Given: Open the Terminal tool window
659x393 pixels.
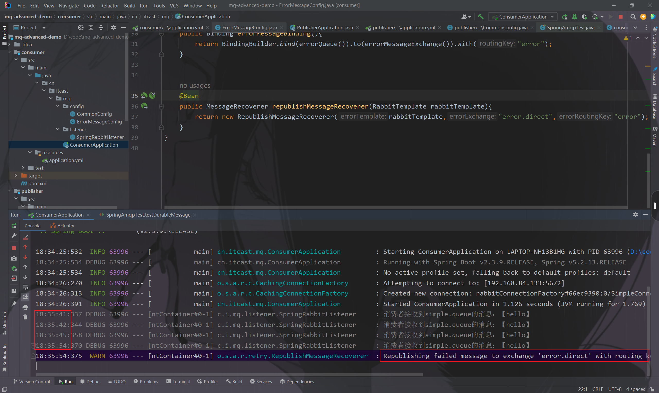Looking at the screenshot, I should pos(178,381).
